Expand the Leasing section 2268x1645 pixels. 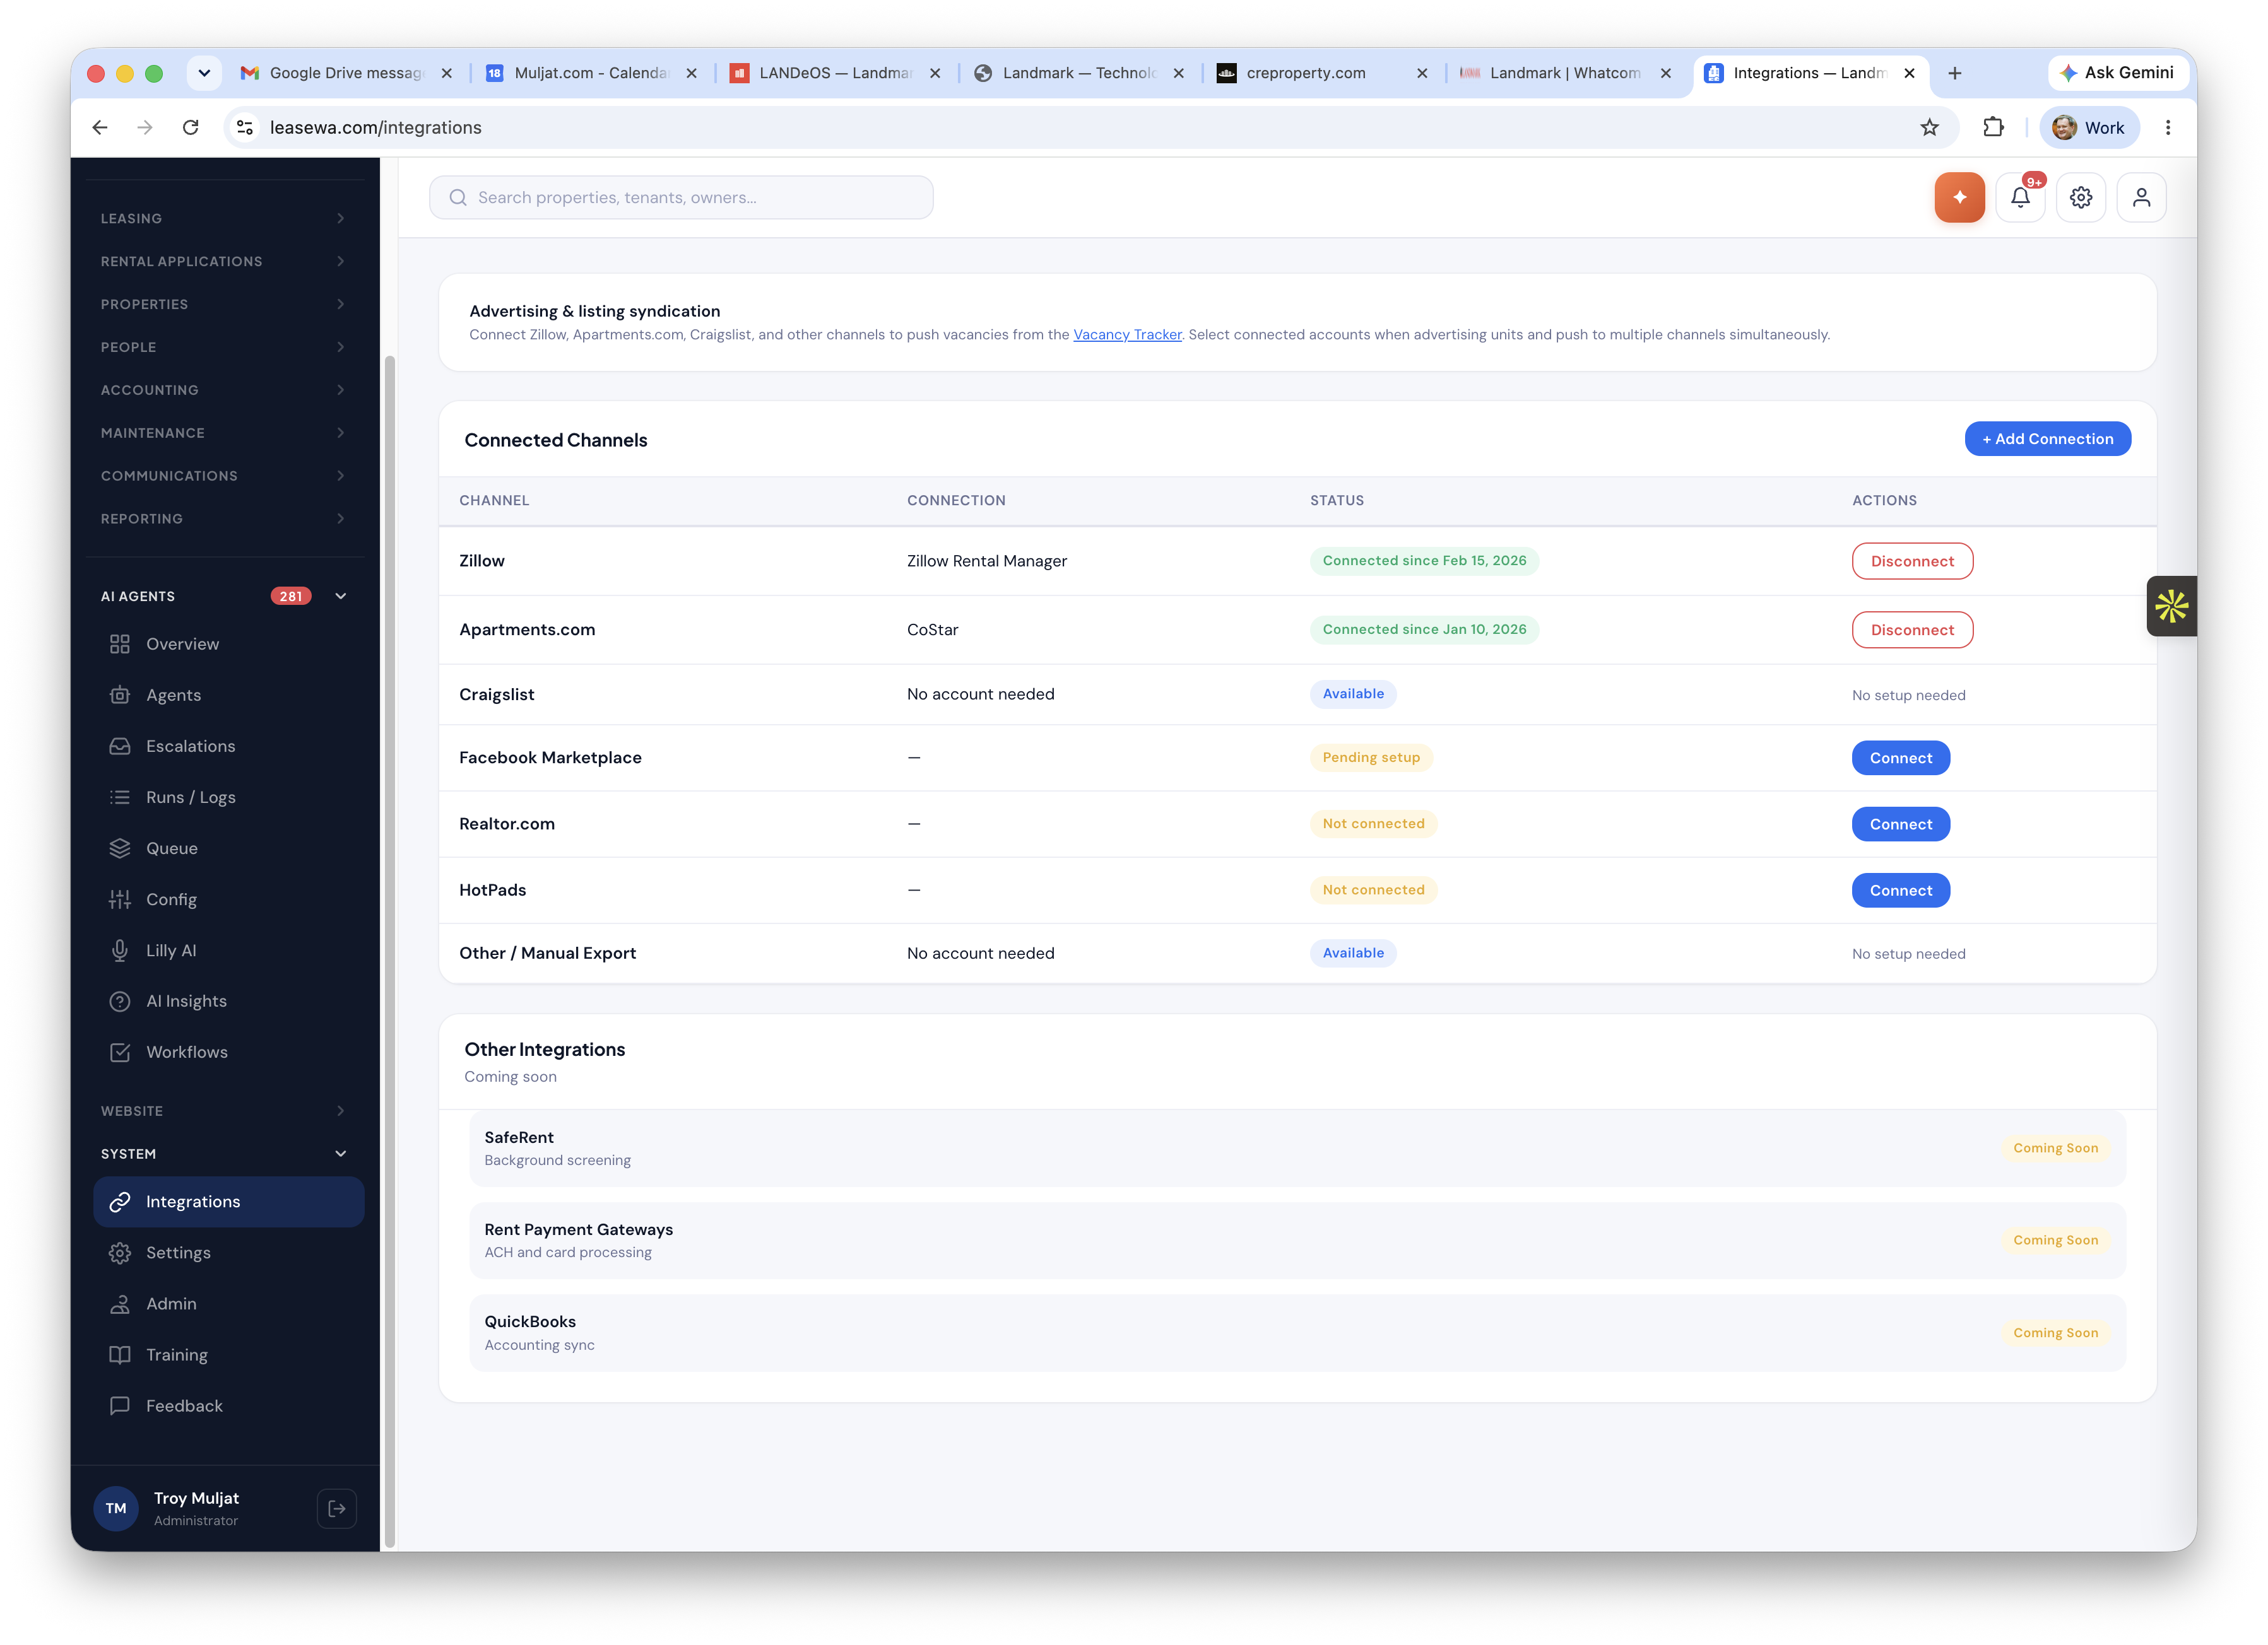pos(224,218)
